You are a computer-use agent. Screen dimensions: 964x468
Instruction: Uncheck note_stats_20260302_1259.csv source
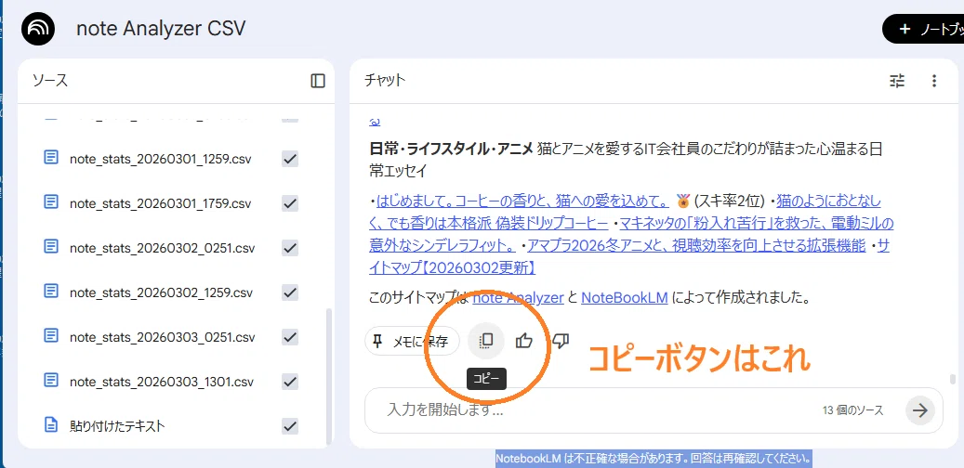[x=290, y=292]
